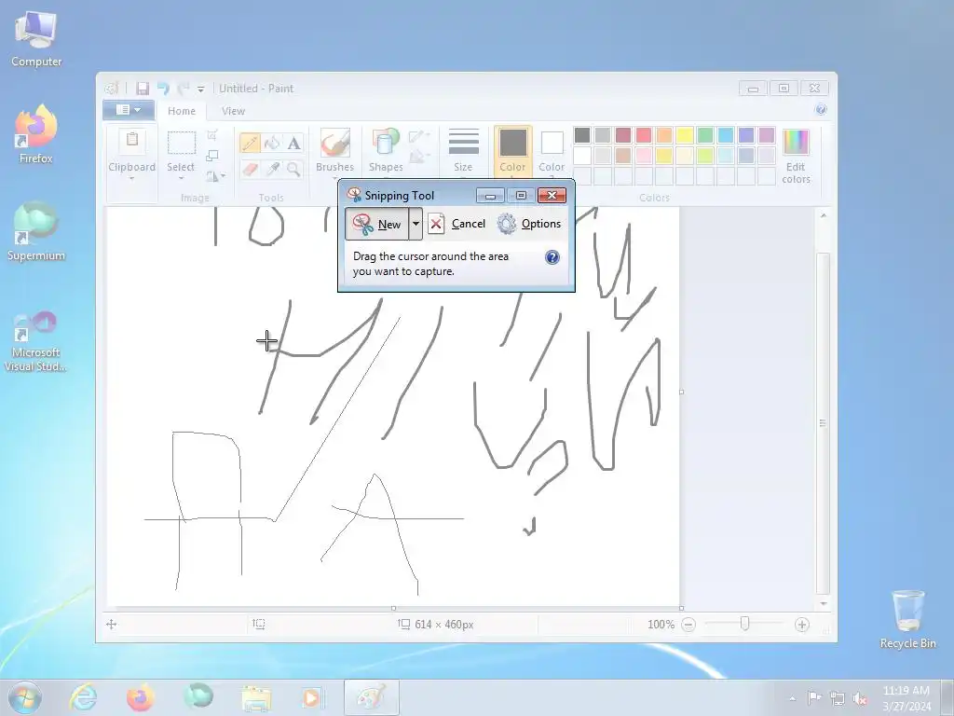The width and height of the screenshot is (954, 716).
Task: Pick the yellow color swatch in top row
Action: (685, 134)
